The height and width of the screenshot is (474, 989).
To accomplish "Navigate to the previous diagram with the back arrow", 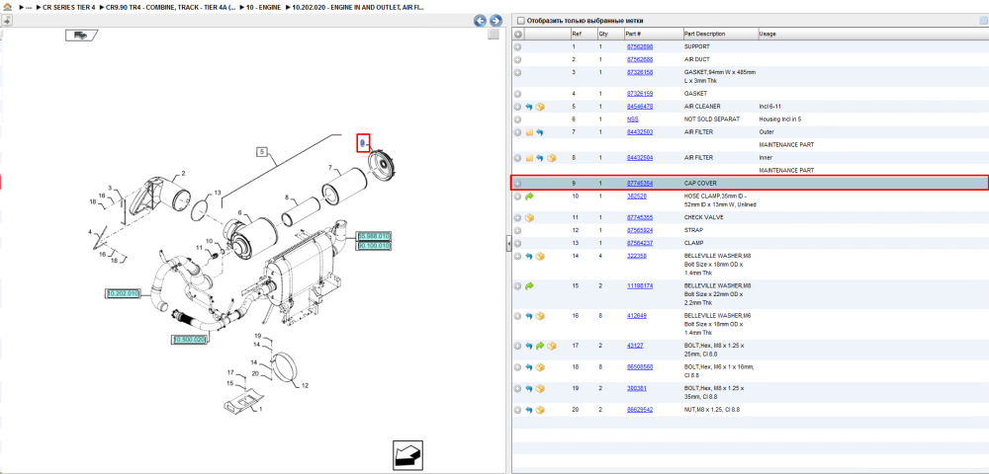I will tap(480, 21).
